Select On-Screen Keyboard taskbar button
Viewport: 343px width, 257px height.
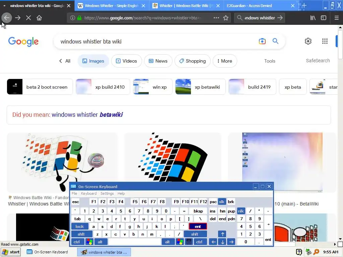point(47,252)
